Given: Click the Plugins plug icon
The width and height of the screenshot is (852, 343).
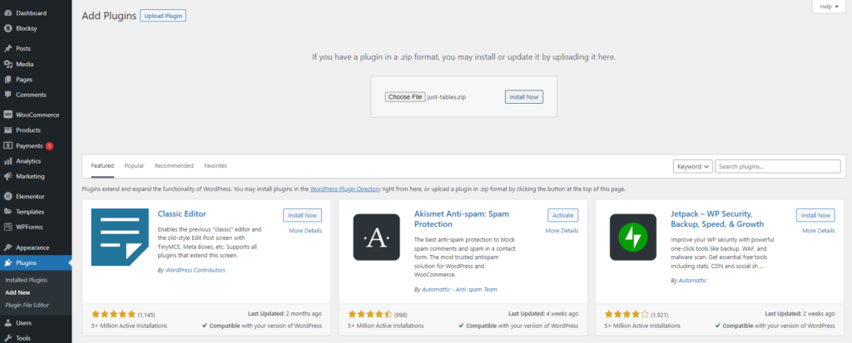Looking at the screenshot, I should pos(7,263).
